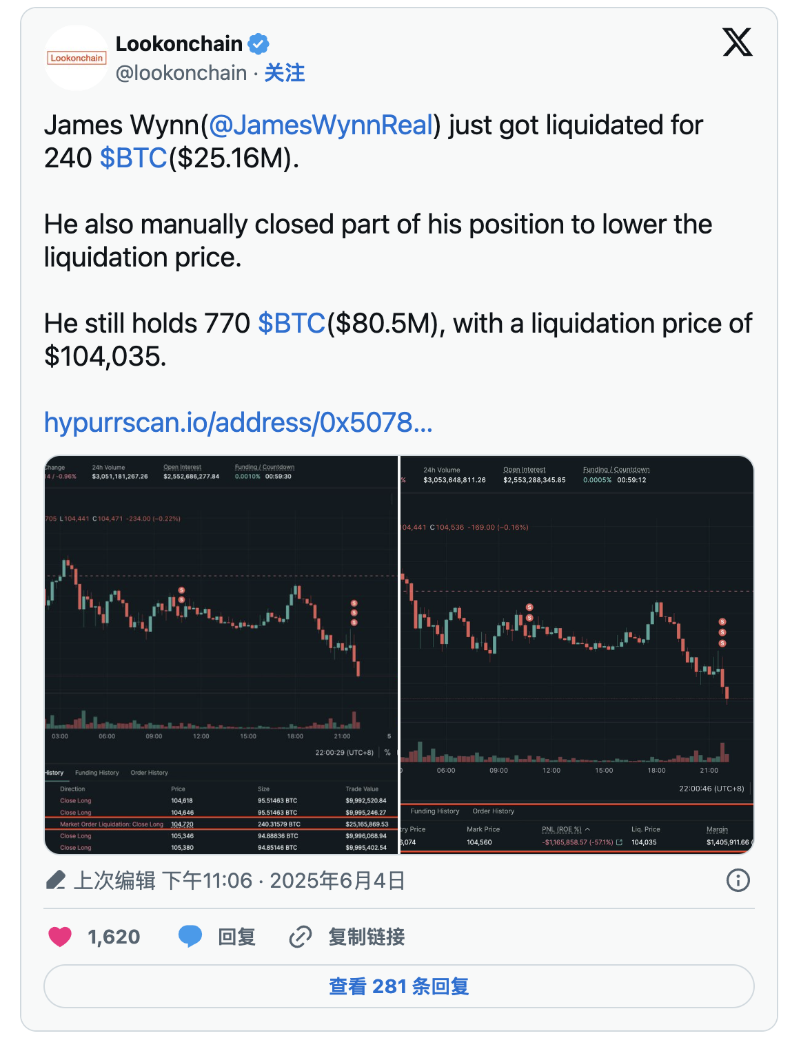Click the edit pencil icon by 上次编辑
801x1051 pixels.
coord(55,880)
